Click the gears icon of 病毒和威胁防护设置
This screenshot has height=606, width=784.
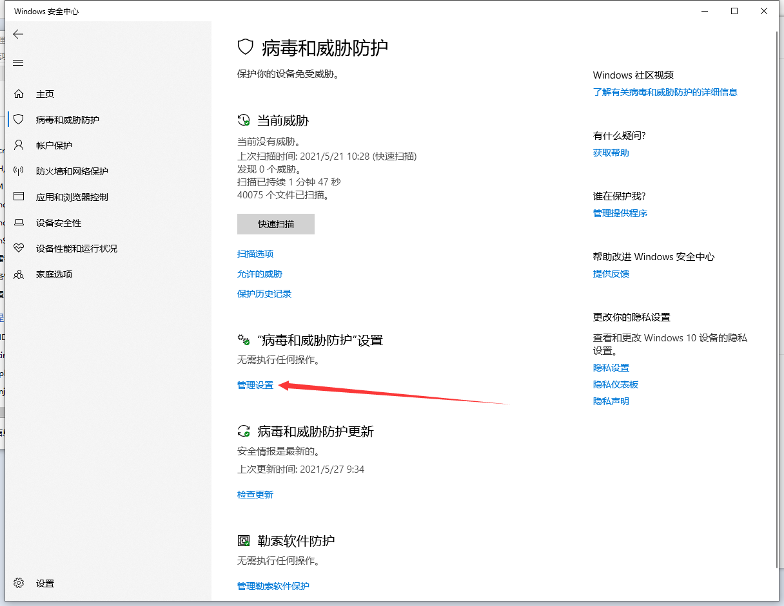point(244,339)
